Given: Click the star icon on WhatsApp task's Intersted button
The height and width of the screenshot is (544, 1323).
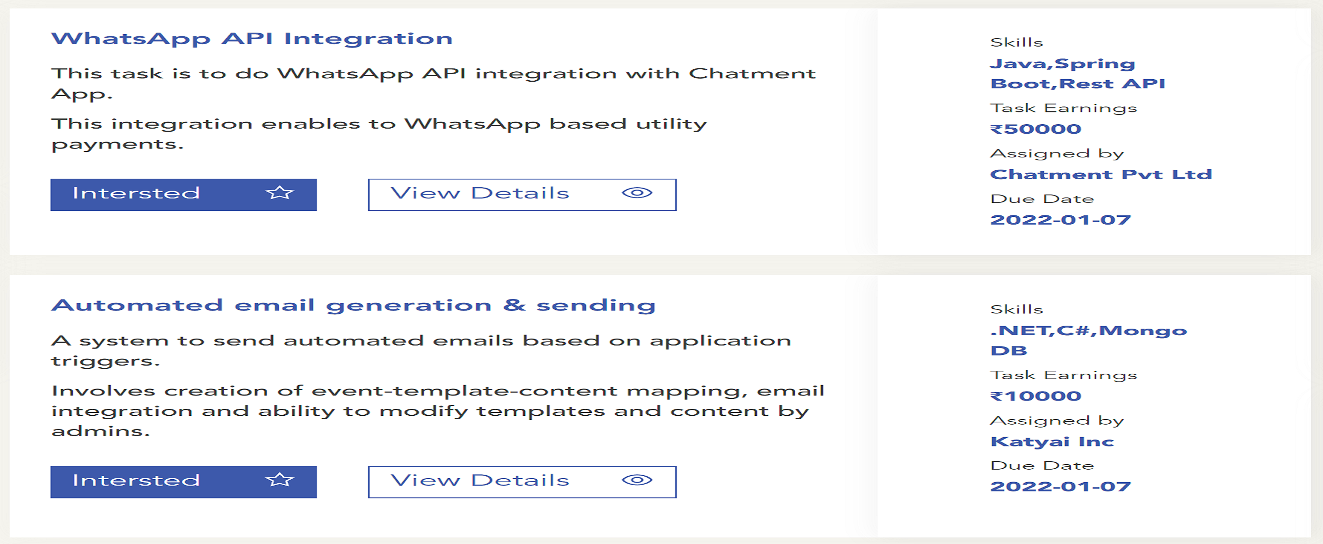Looking at the screenshot, I should [279, 193].
